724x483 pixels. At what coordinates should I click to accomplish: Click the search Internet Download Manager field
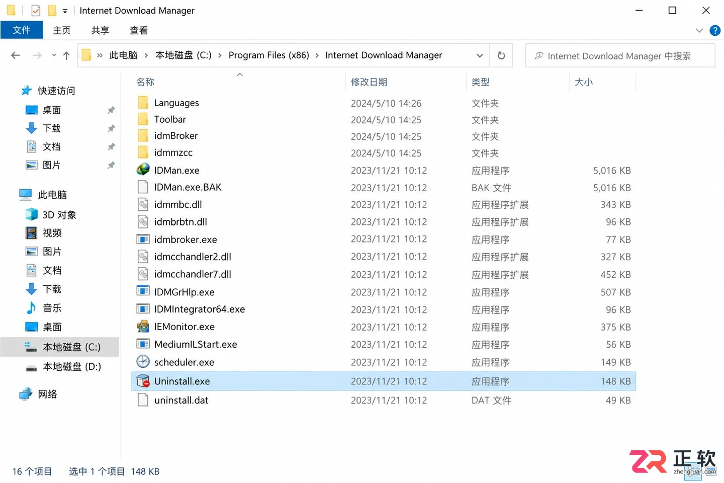pyautogui.click(x=620, y=55)
